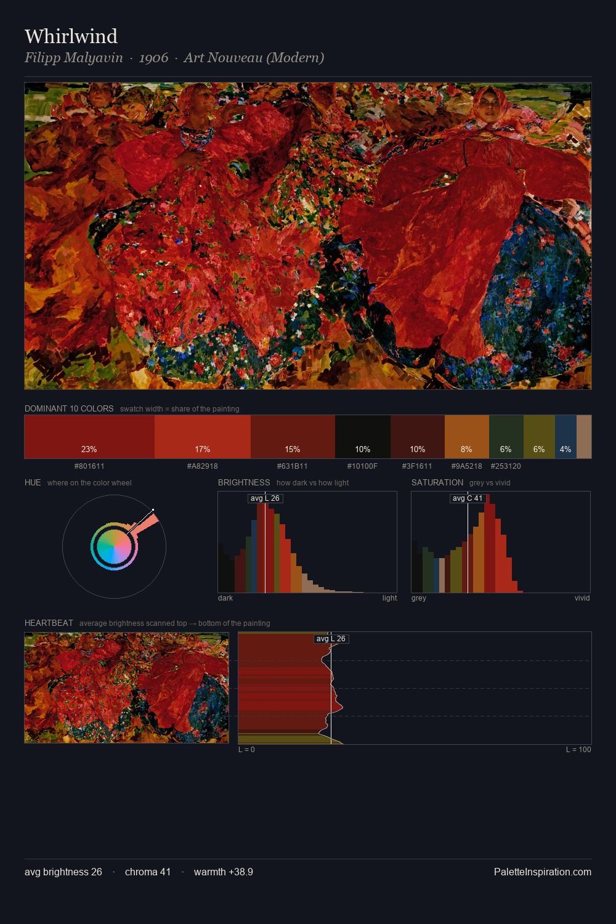Pick the brown-red 15% swatch
This screenshot has width=616, height=924.
click(293, 437)
